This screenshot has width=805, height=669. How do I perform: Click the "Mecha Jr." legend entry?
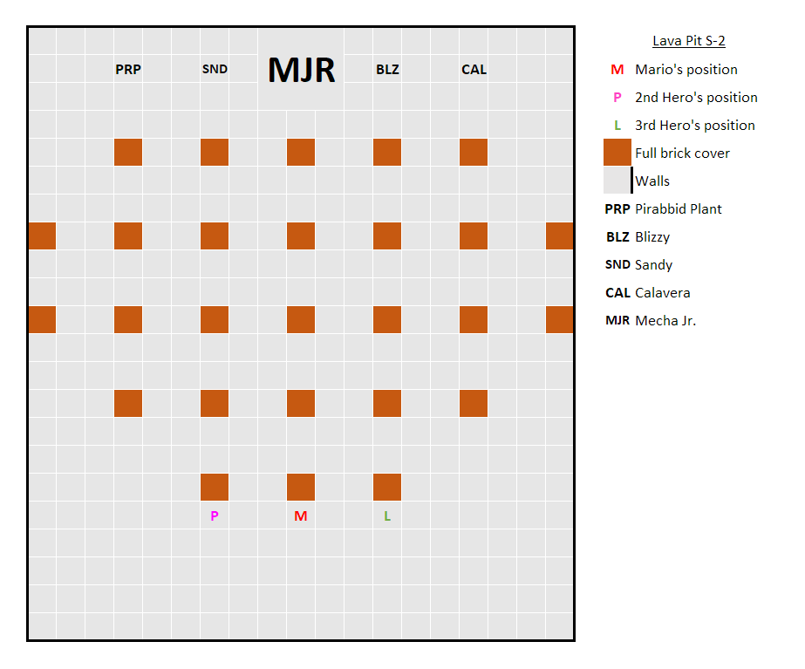(x=665, y=321)
